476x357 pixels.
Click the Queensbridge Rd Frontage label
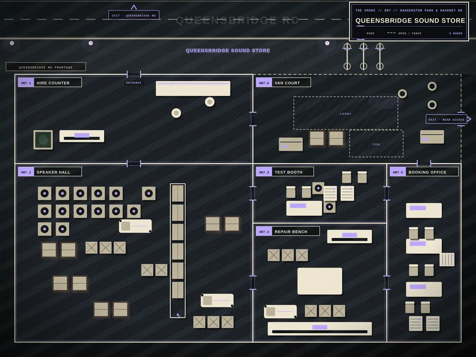[x=46, y=67]
